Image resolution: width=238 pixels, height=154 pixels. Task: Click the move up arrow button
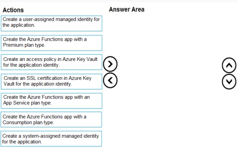[x=229, y=65]
